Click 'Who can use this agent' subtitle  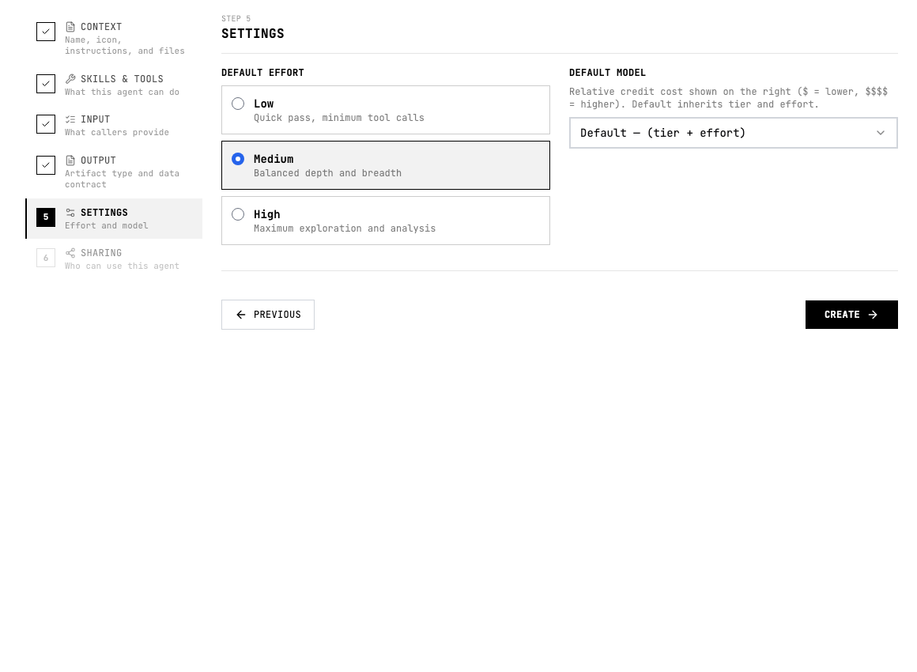point(123,266)
